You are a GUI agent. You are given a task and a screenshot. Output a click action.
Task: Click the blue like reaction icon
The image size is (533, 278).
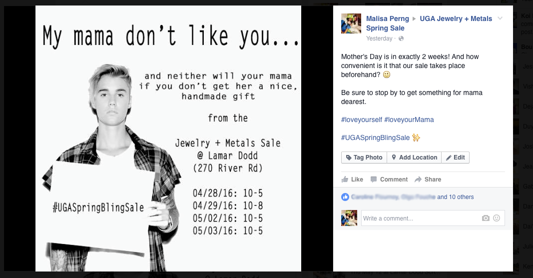point(345,196)
